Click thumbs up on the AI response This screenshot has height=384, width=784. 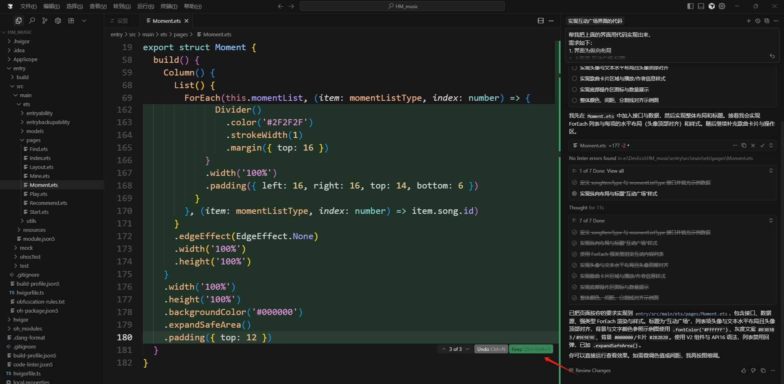point(744,371)
